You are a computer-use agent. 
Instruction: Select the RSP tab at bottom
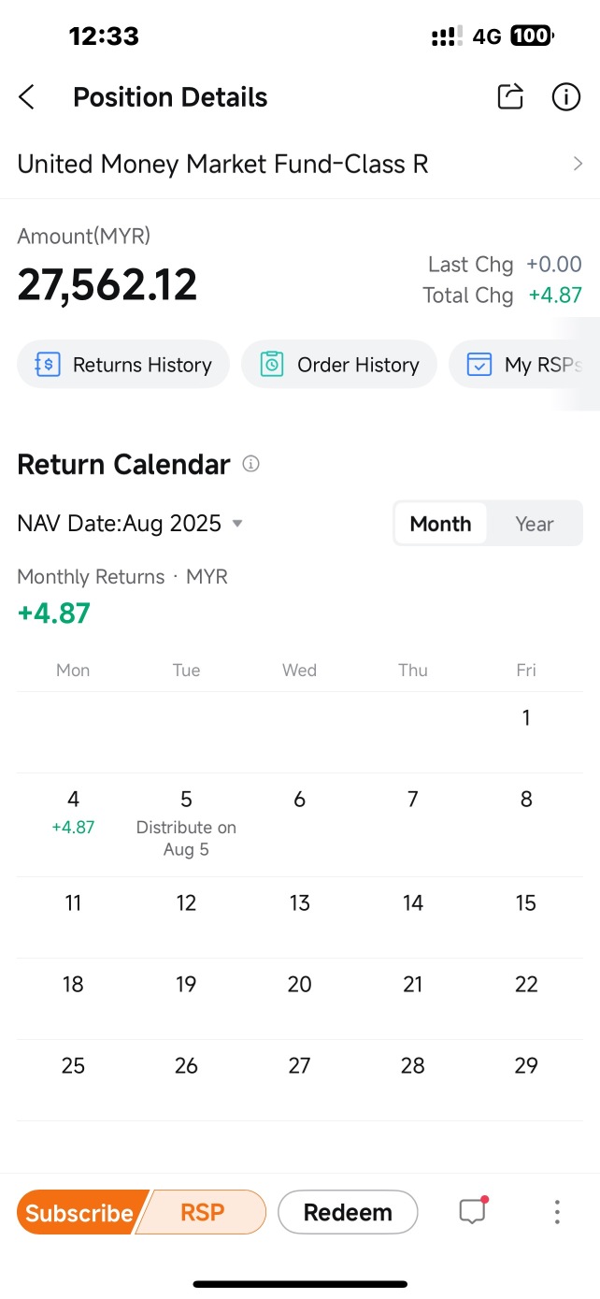(203, 1212)
